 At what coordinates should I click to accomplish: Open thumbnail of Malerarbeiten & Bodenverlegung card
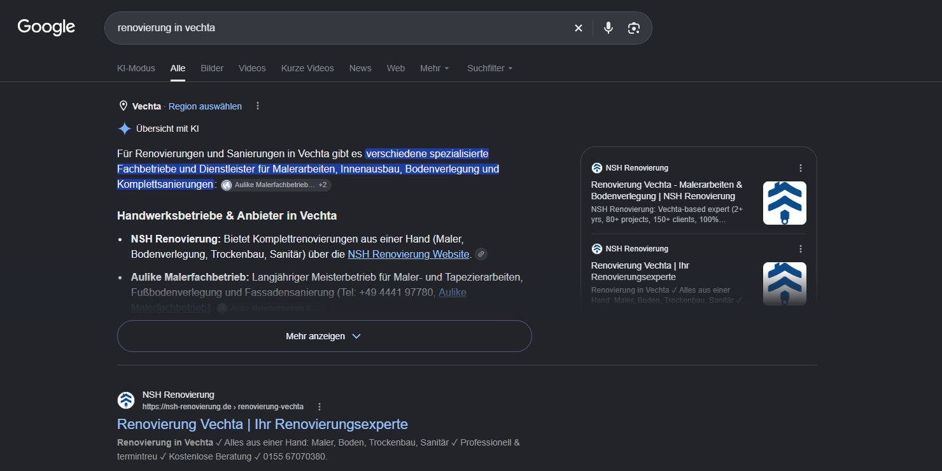(785, 203)
